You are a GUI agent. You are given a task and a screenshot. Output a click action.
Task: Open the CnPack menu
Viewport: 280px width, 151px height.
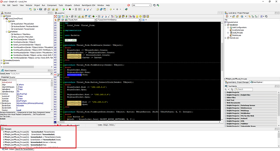[x=77, y=5]
